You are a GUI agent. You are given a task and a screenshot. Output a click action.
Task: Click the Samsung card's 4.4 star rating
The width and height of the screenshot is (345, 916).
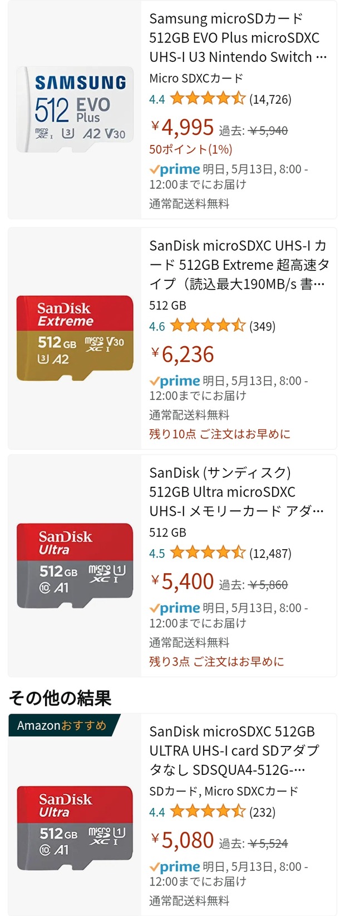tap(208, 99)
